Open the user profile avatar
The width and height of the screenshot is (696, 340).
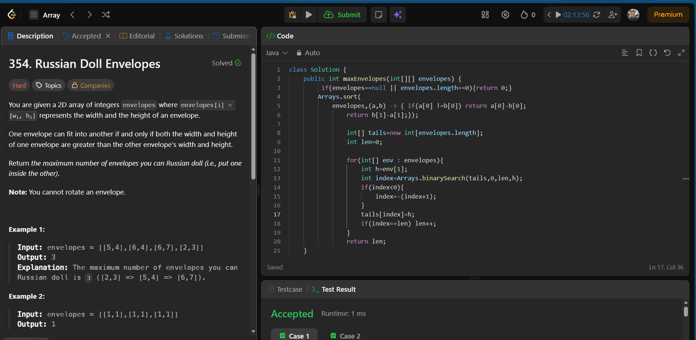[633, 14]
